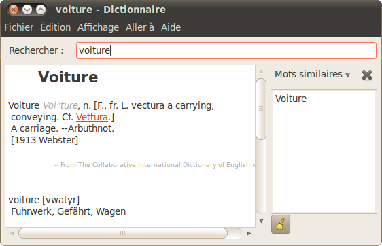The height and width of the screenshot is (246, 382).
Task: Click the text '[1913 Webster]'
Action: 44,140
